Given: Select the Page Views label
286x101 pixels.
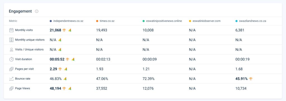Looking at the screenshot, I should [23, 89].
